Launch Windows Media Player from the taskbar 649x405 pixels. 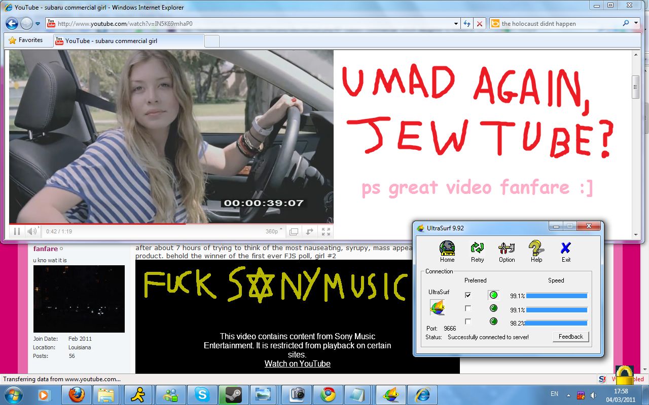pos(45,394)
